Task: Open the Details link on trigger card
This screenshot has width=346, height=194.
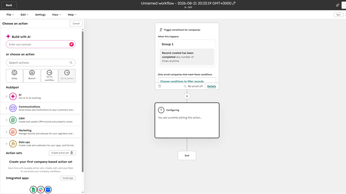Action: (211, 86)
